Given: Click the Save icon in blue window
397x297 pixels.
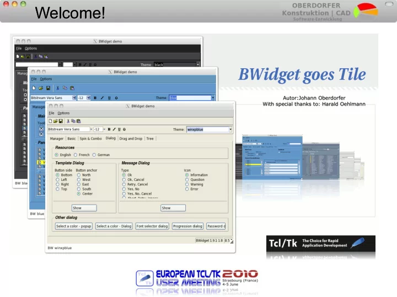Looking at the screenshot, I should point(48,88).
